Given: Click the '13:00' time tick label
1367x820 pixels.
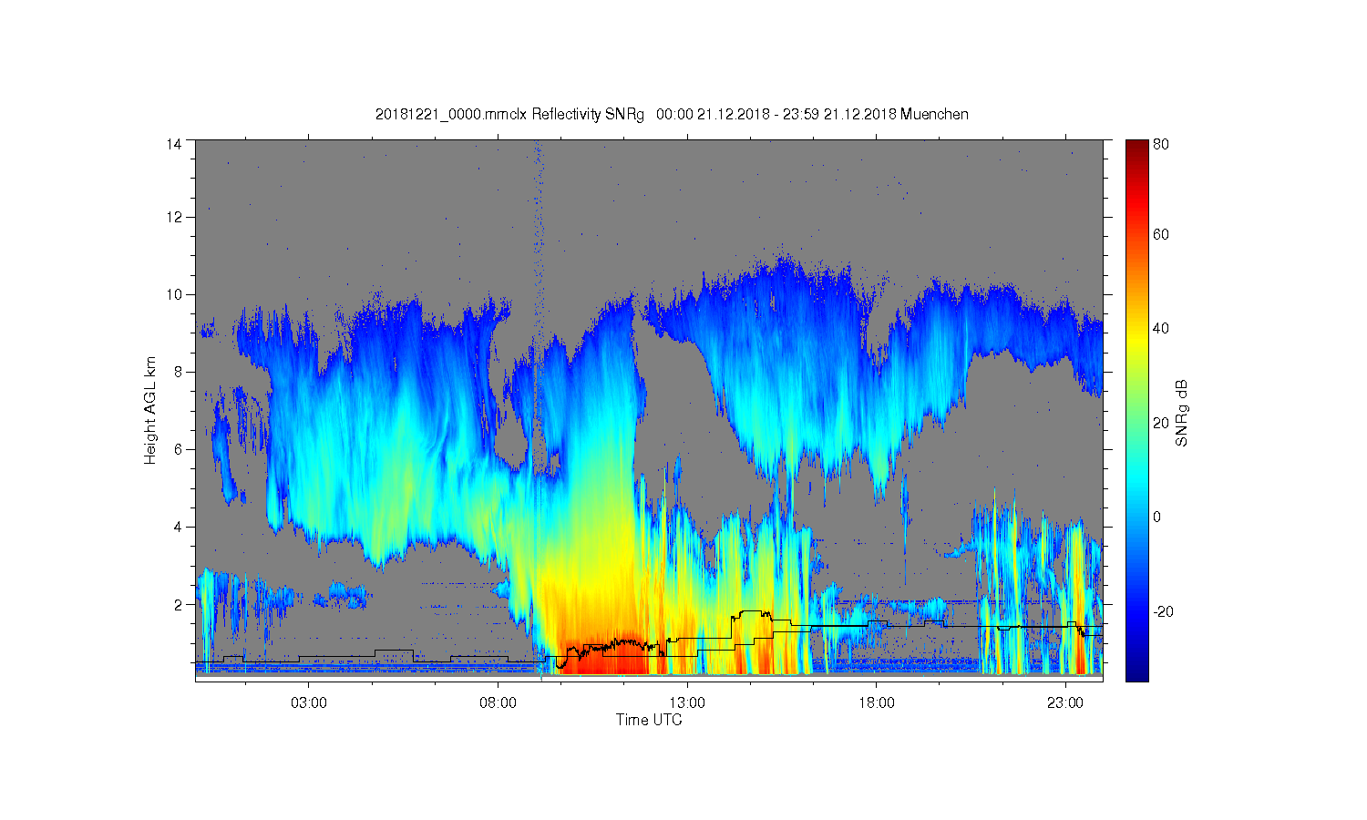Looking at the screenshot, I should (687, 703).
